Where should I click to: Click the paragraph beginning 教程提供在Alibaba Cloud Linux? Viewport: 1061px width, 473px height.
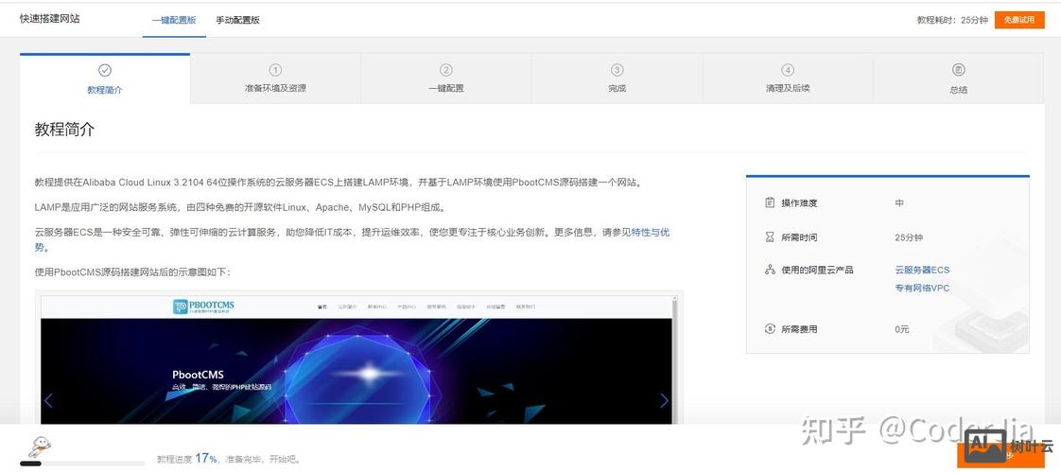(x=339, y=182)
